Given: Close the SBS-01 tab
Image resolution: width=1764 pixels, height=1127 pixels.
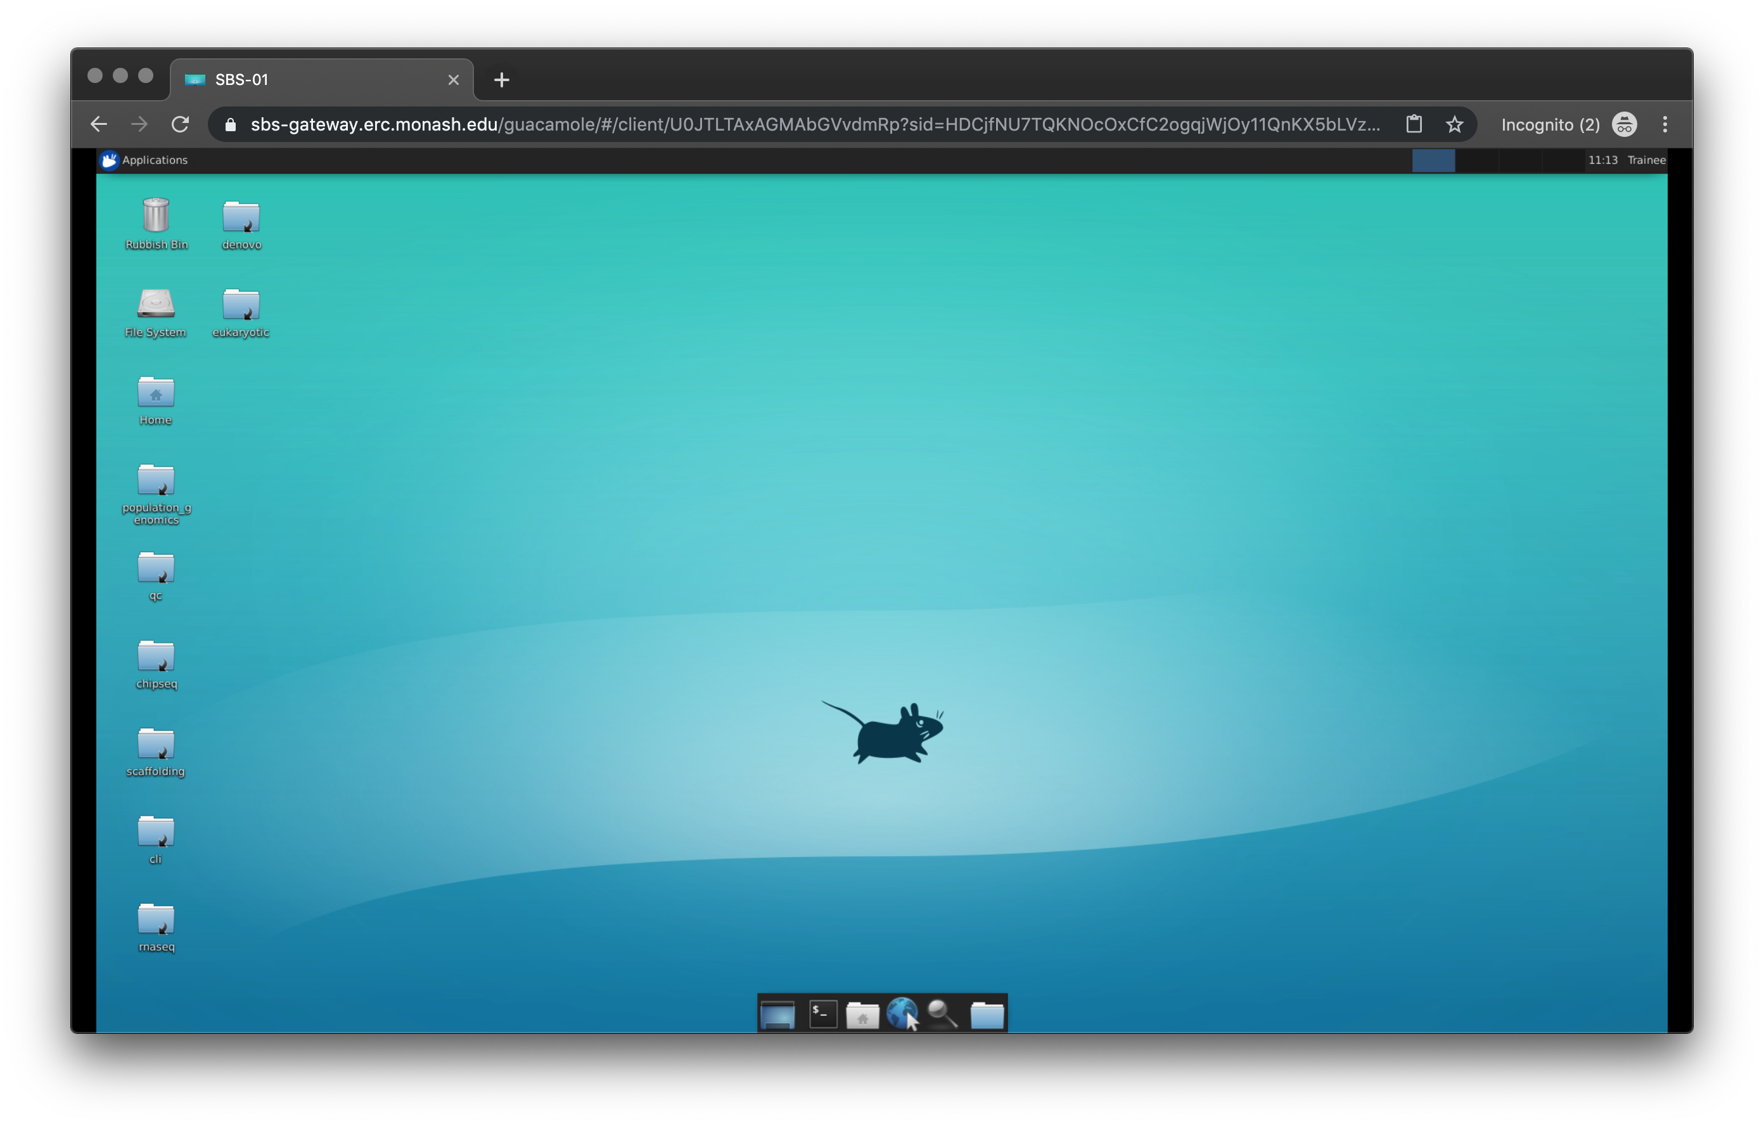Looking at the screenshot, I should pos(454,80).
